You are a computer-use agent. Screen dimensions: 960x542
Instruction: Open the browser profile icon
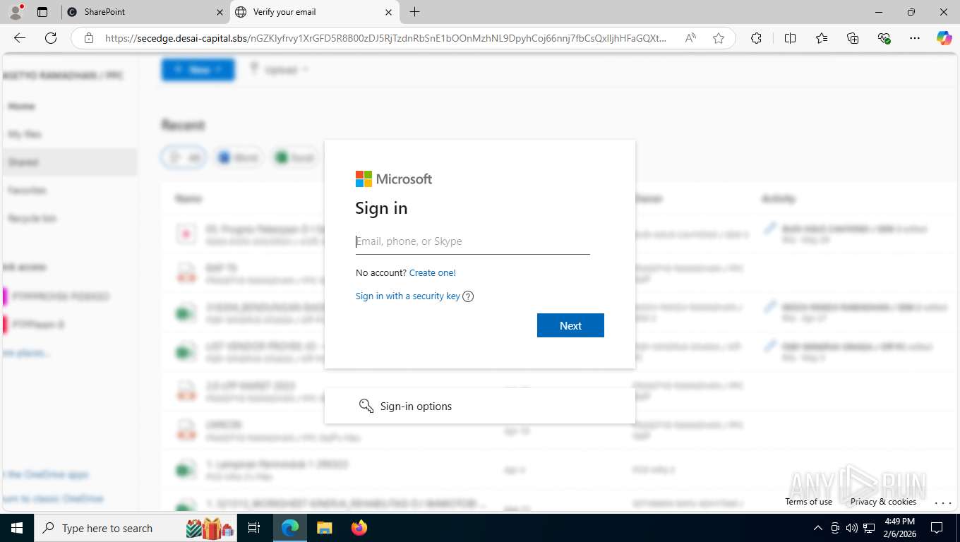(x=15, y=12)
